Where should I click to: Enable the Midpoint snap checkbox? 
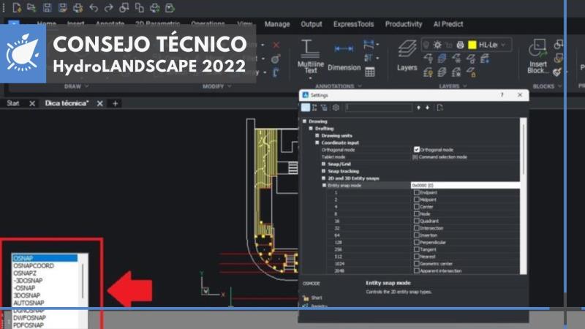(x=417, y=200)
